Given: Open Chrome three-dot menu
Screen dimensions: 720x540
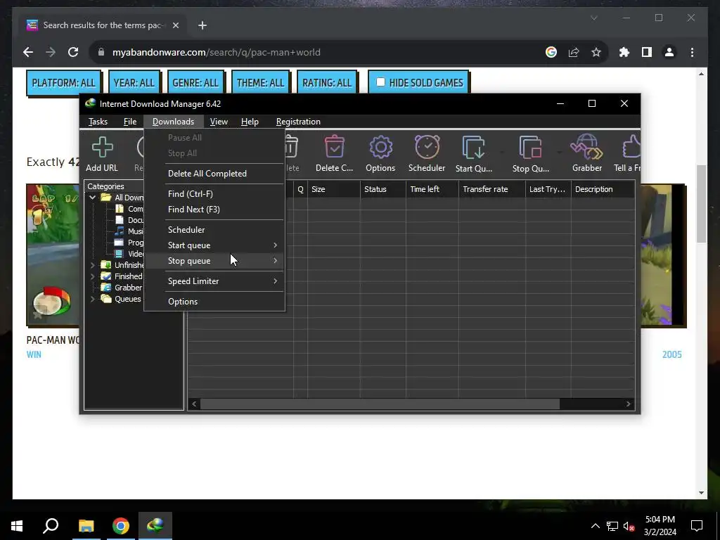Looking at the screenshot, I should click(x=692, y=52).
